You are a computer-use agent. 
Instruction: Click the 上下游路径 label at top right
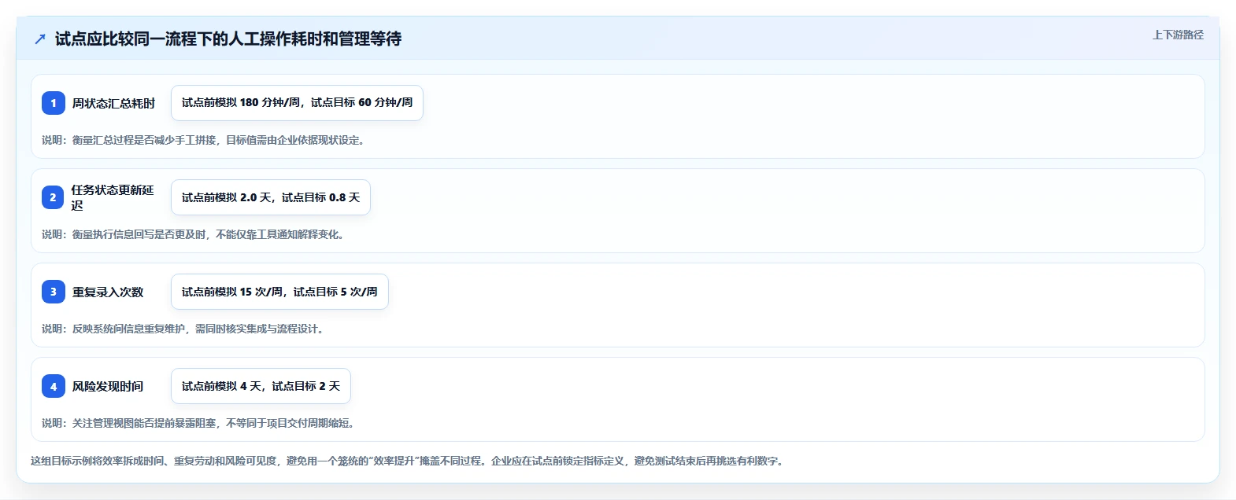coord(1178,35)
